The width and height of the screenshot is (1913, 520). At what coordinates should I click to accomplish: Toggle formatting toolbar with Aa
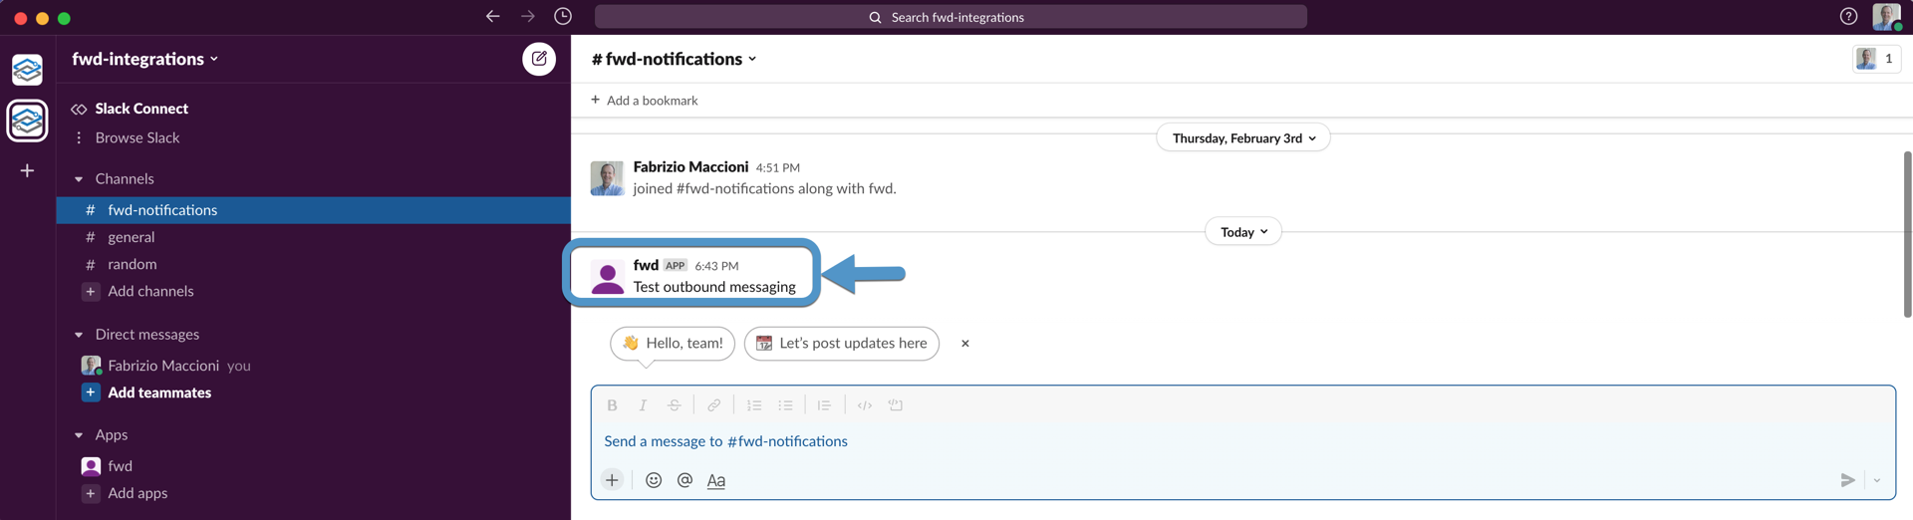coord(716,480)
